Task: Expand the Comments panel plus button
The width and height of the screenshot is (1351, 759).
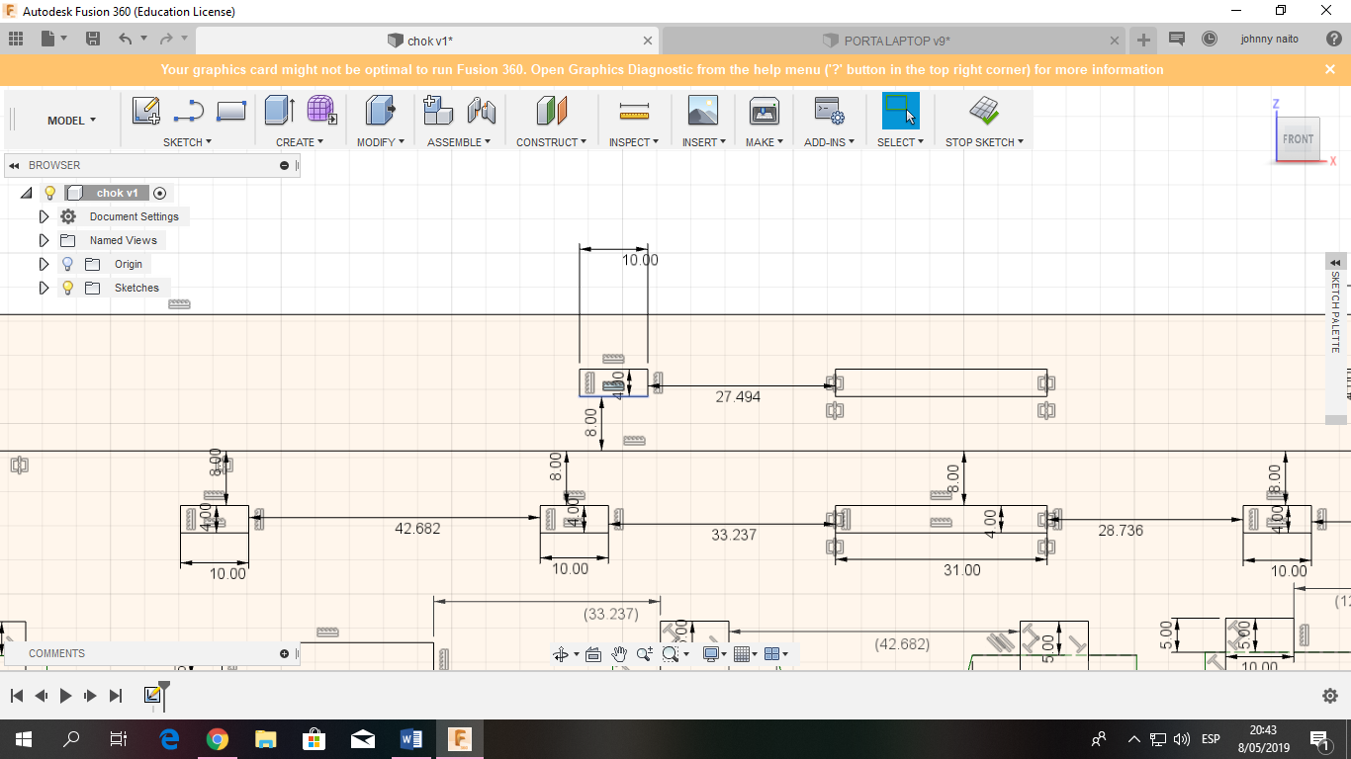Action: click(x=284, y=653)
